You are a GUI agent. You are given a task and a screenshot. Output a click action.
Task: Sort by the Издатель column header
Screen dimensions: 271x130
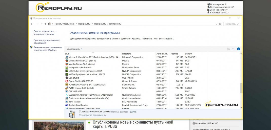[139, 54]
